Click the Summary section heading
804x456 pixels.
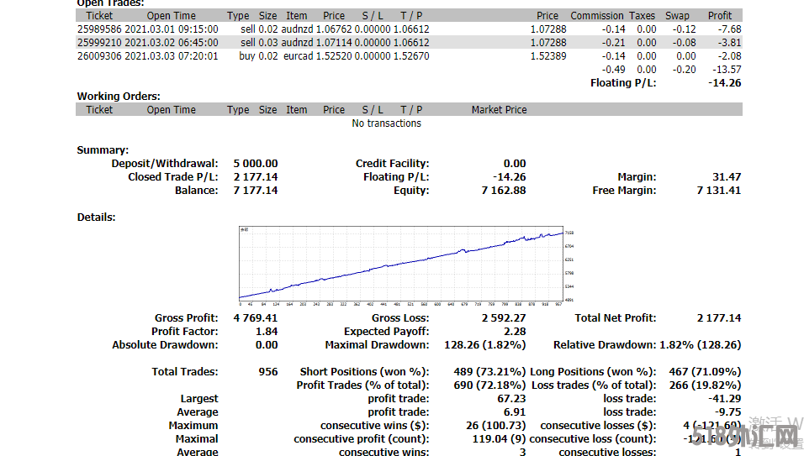pyautogui.click(x=103, y=150)
